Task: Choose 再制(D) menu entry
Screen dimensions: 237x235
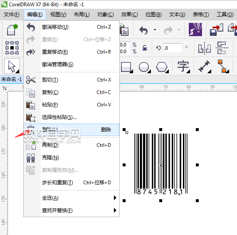Action: pos(72,145)
